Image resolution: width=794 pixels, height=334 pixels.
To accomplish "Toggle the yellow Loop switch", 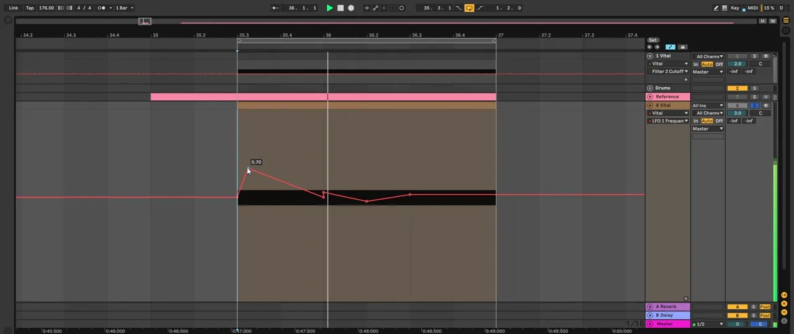I will (x=469, y=8).
